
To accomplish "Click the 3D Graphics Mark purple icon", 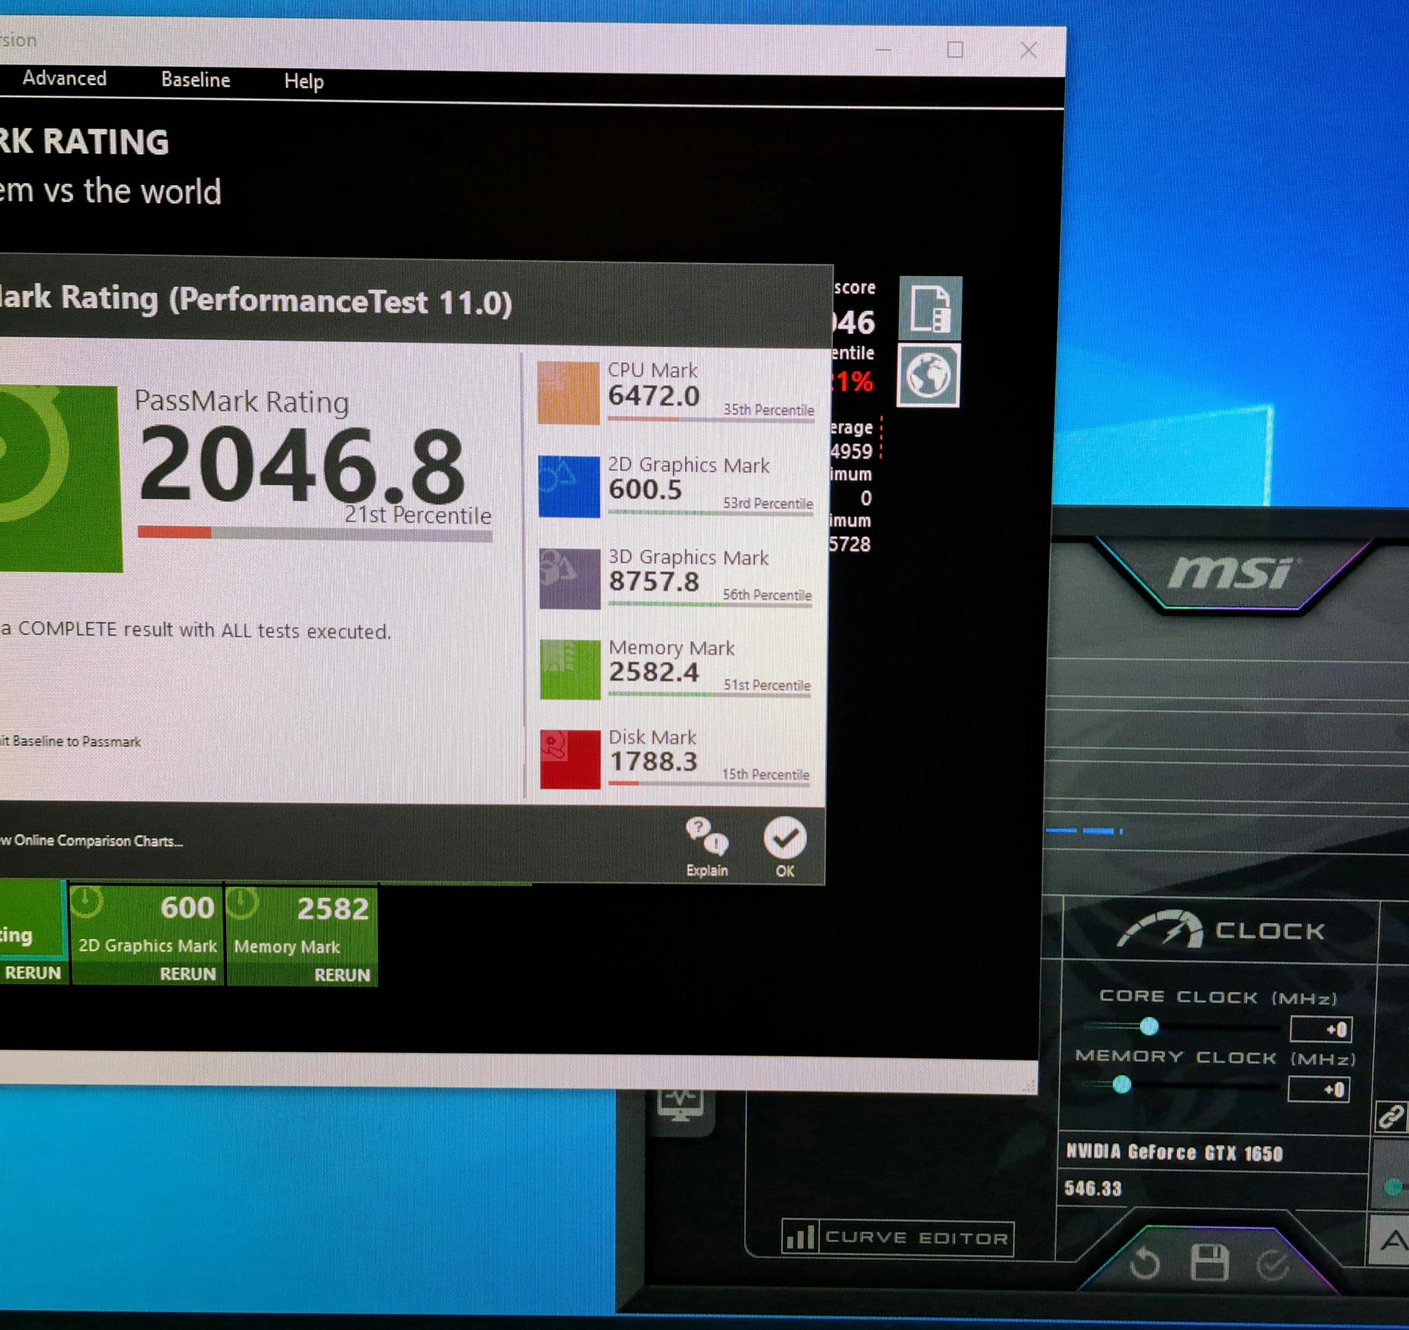I will pos(570,579).
